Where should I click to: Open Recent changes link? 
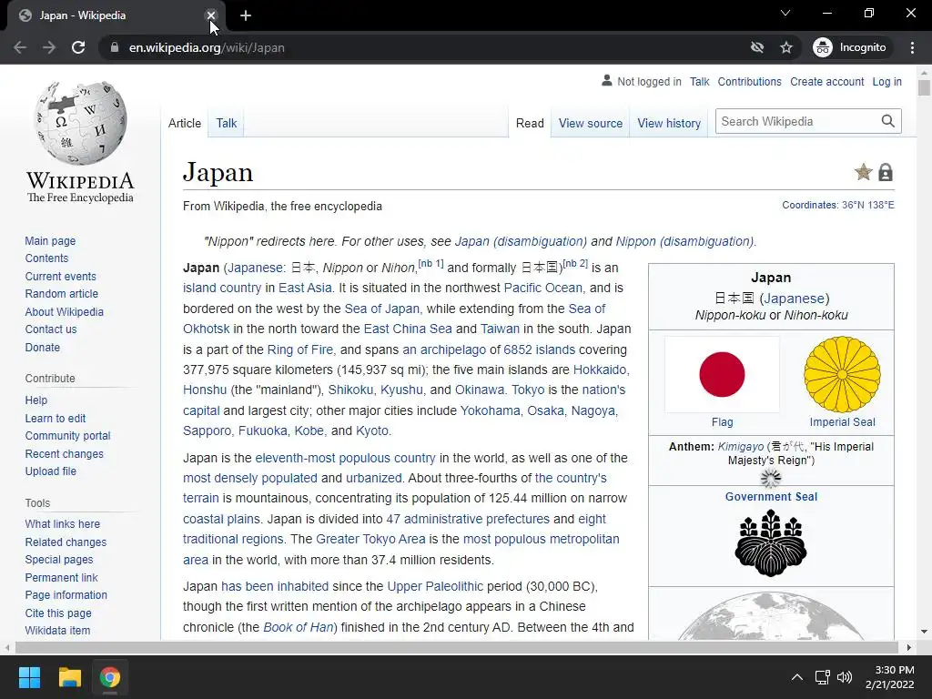(65, 453)
